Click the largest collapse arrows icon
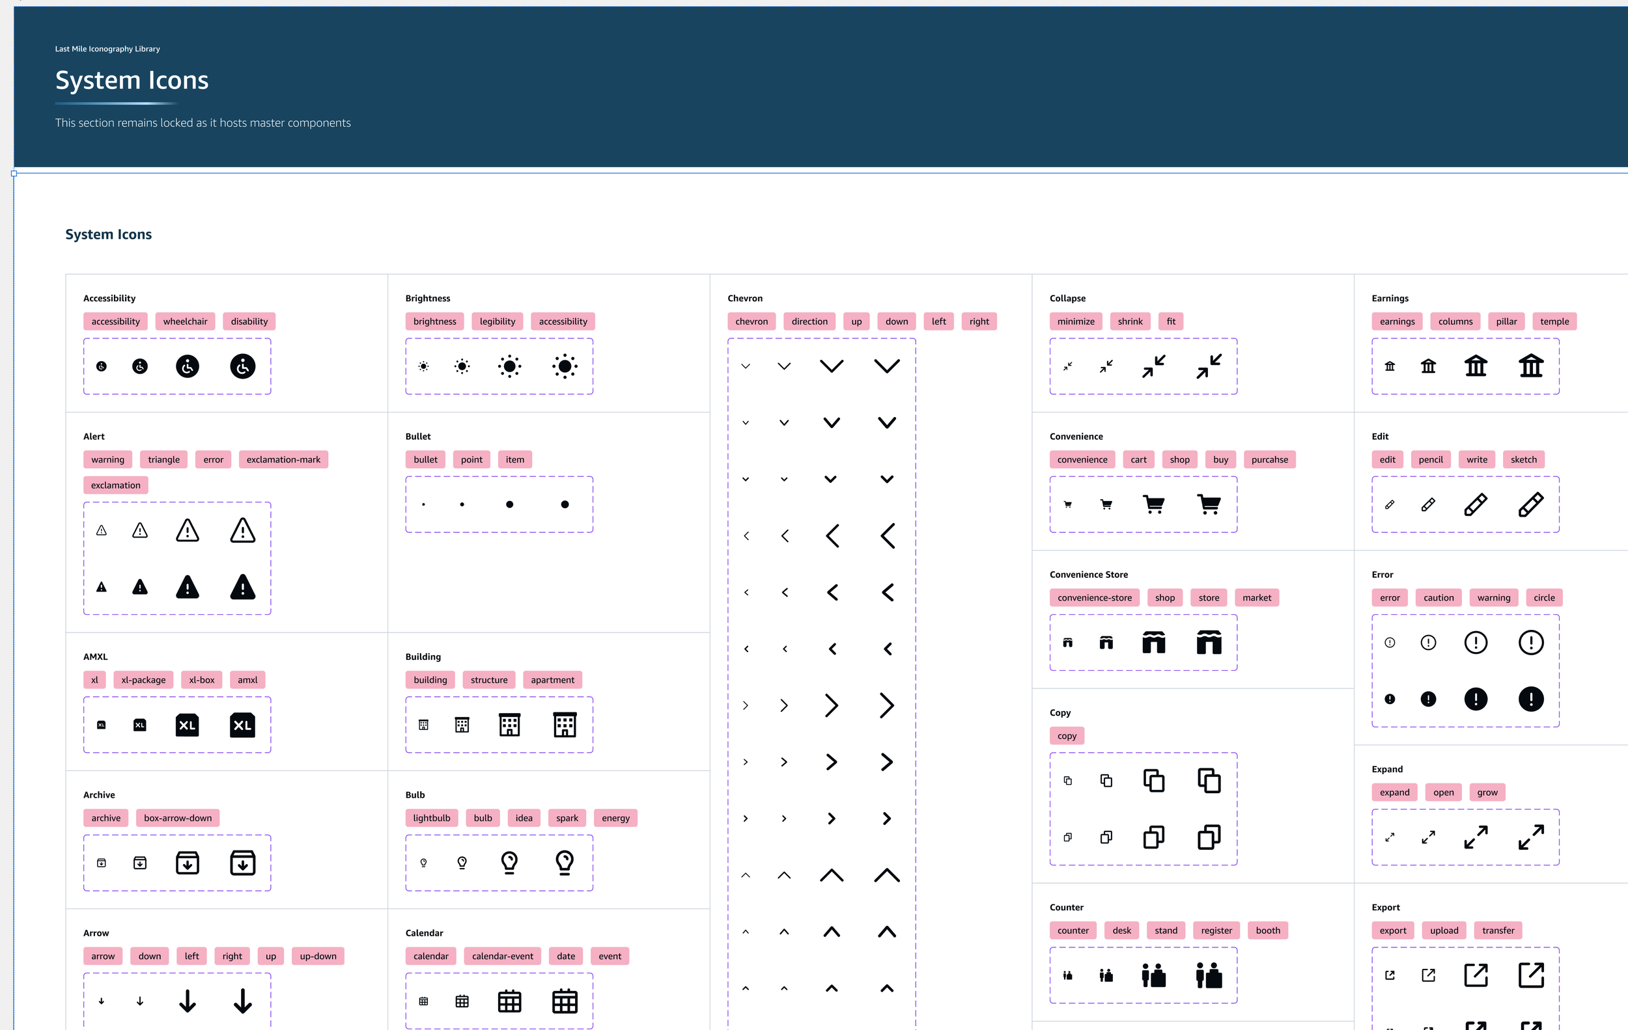Image resolution: width=1628 pixels, height=1030 pixels. [1209, 366]
